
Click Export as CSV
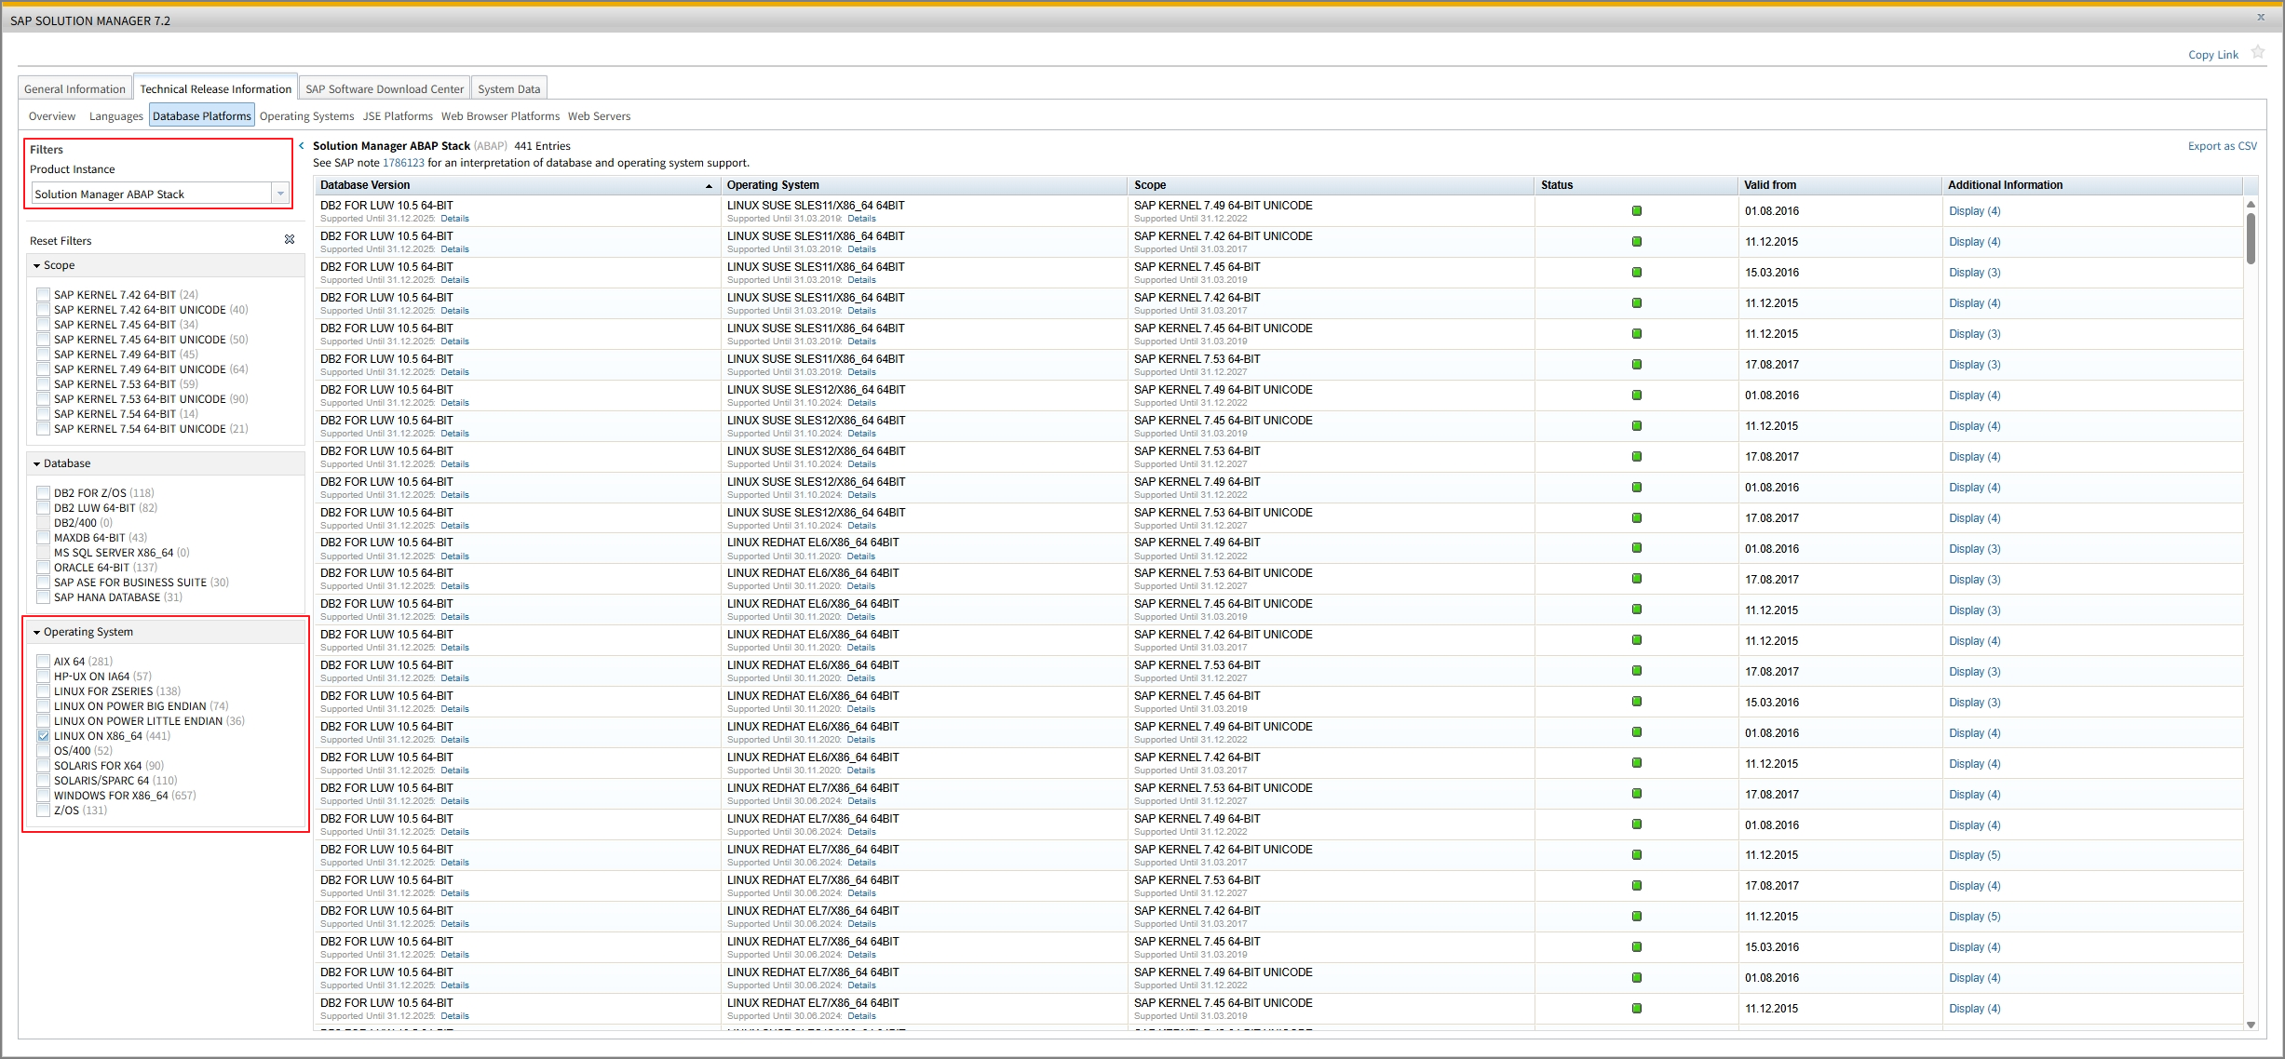2222,146
